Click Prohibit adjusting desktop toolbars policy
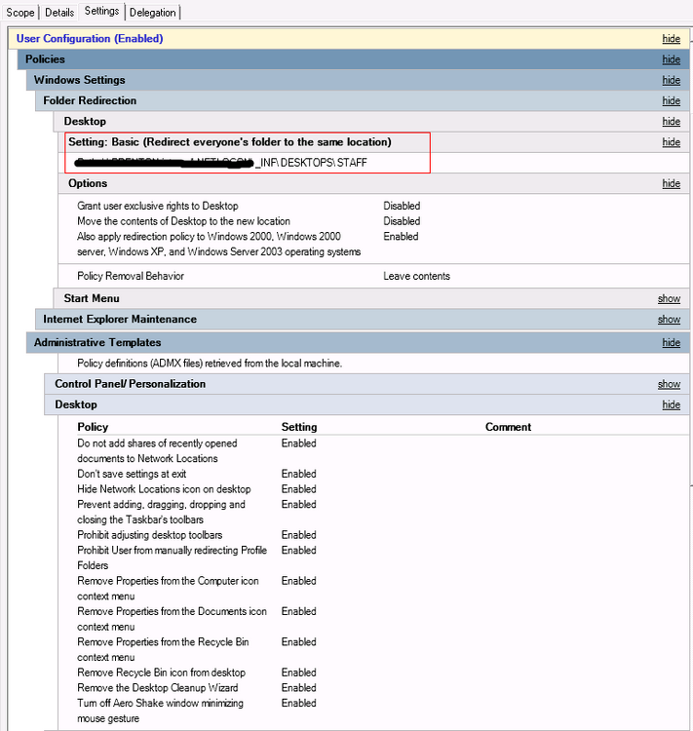The width and height of the screenshot is (693, 731). tap(150, 535)
